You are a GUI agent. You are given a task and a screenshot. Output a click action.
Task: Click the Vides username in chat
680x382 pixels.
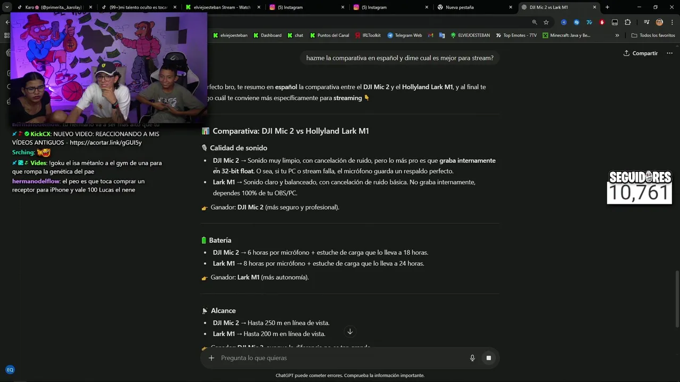coord(38,163)
